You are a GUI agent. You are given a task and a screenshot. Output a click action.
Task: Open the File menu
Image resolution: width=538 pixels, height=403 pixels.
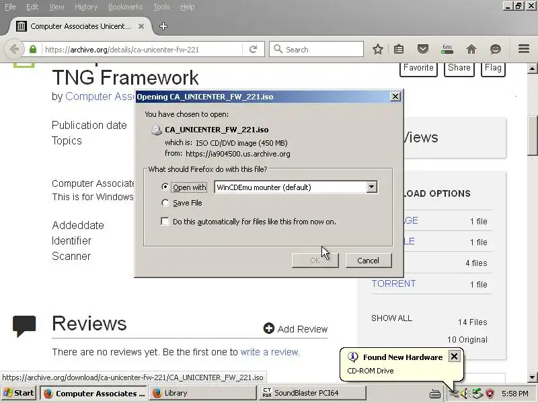(x=10, y=7)
